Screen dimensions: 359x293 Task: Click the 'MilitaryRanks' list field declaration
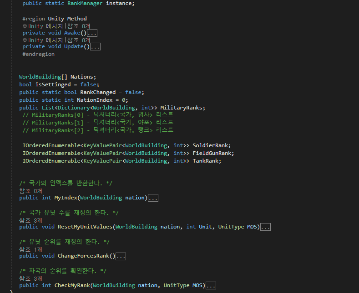181,108
